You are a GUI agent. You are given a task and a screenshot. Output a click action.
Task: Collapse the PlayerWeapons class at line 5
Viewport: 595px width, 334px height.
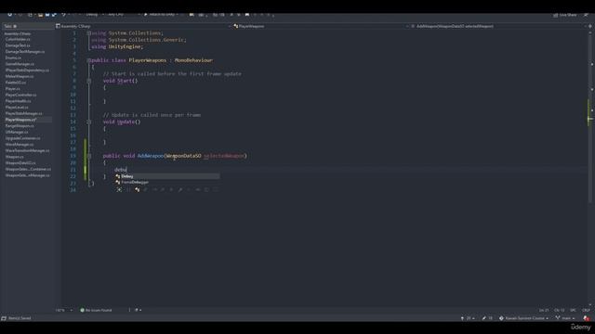pos(89,60)
